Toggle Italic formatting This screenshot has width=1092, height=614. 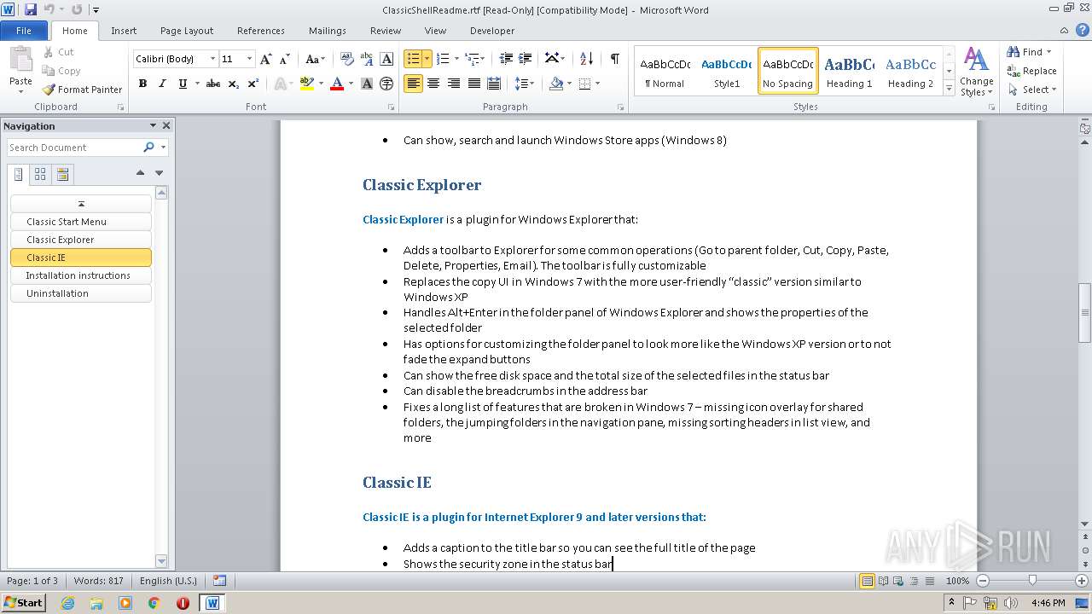pyautogui.click(x=162, y=84)
